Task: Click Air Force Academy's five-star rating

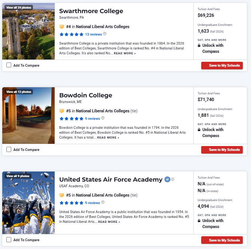Action: pos(71,203)
